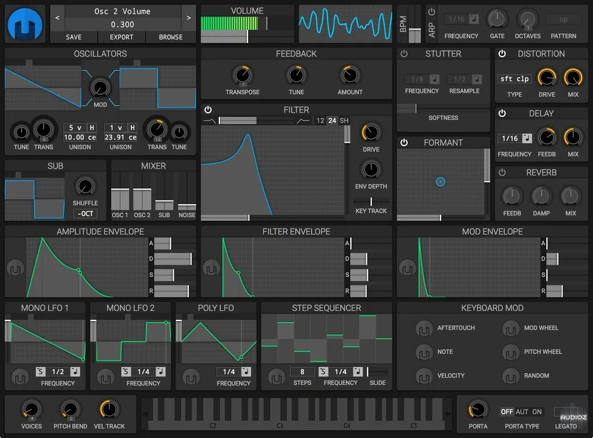Select 24 dB filter slope
This screenshot has height=438, width=593.
332,121
